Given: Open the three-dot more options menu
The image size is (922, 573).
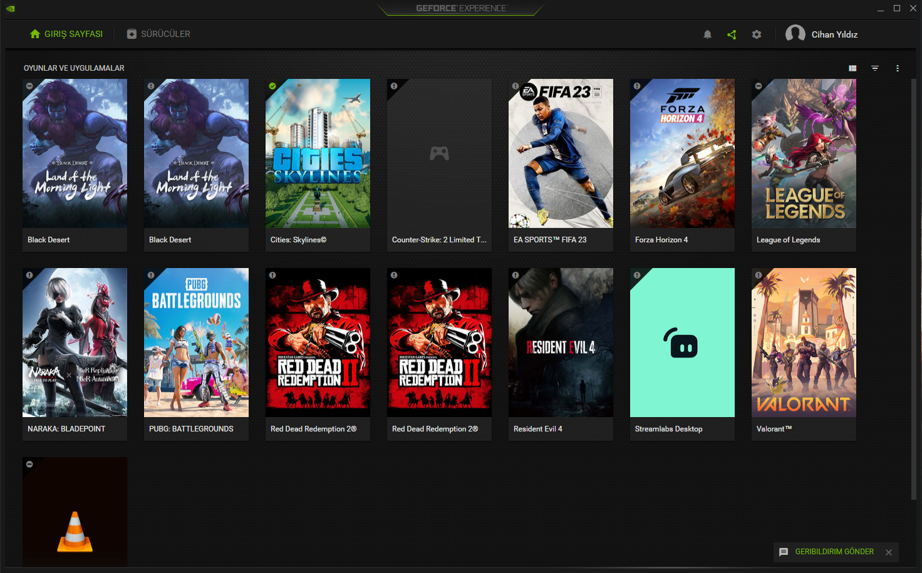Looking at the screenshot, I should click(898, 68).
